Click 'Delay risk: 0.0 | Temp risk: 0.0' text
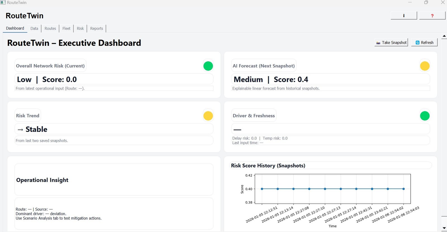This screenshot has width=447, height=232. click(260, 138)
